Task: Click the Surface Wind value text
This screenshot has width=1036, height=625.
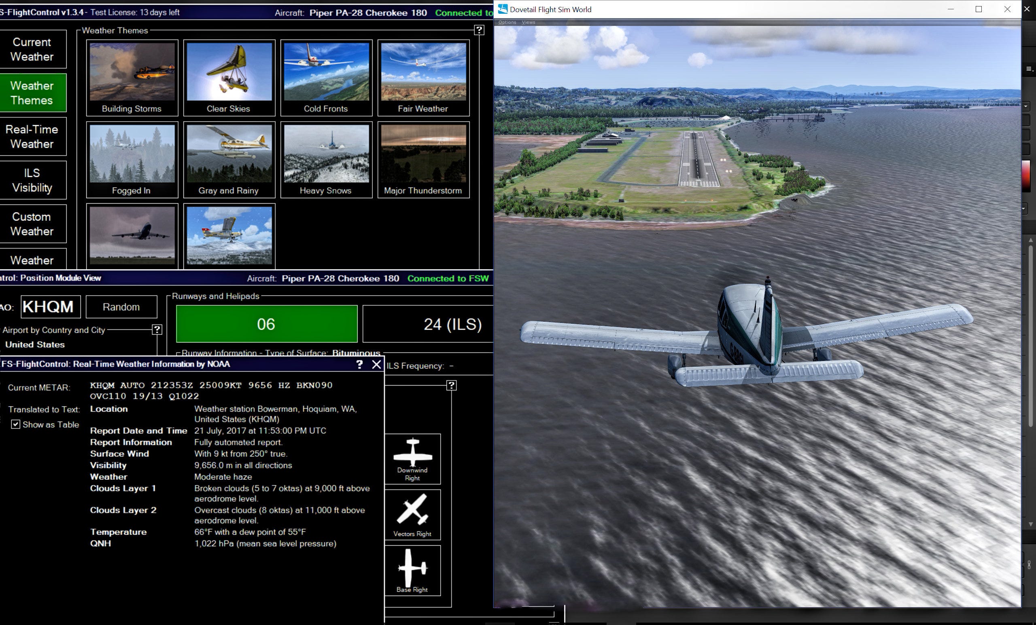Action: pyautogui.click(x=240, y=454)
